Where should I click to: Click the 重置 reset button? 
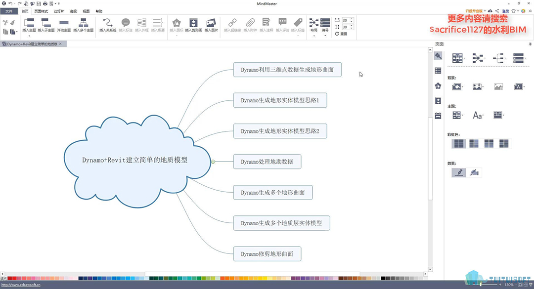pos(341,34)
